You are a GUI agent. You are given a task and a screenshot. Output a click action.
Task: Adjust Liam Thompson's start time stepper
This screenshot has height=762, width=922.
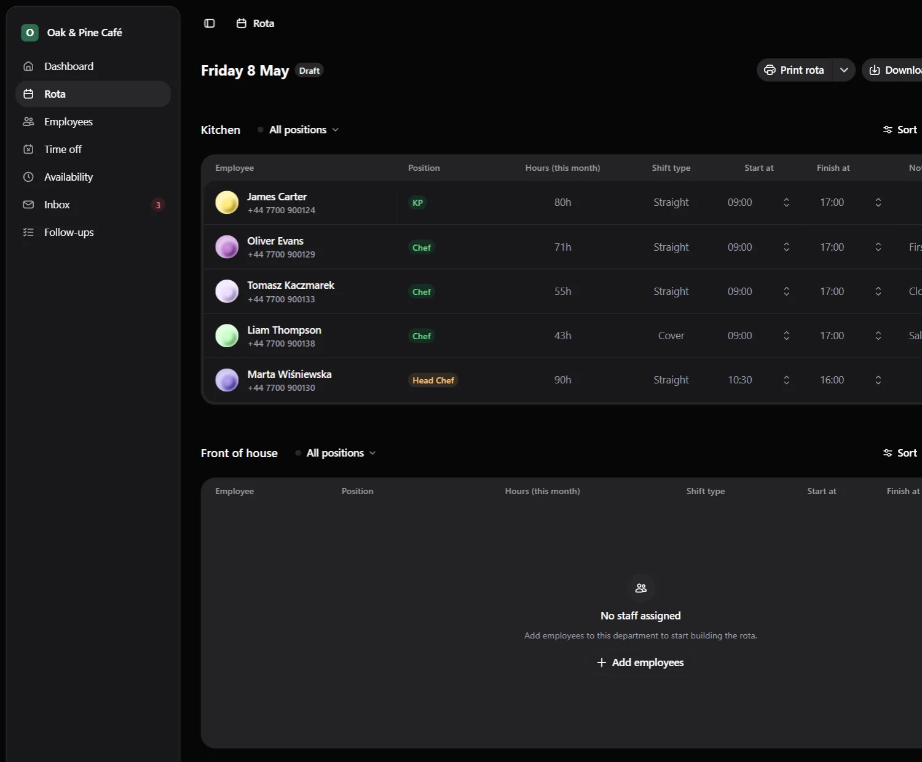[x=786, y=336]
